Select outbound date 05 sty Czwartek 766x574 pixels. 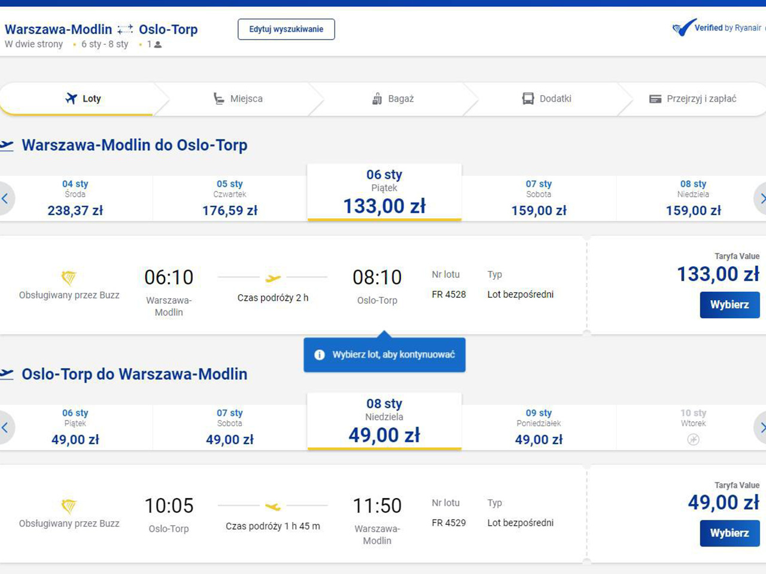[x=230, y=198]
